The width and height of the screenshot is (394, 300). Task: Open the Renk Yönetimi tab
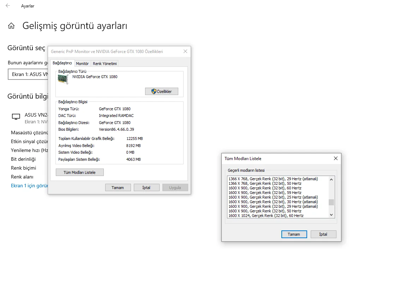105,64
